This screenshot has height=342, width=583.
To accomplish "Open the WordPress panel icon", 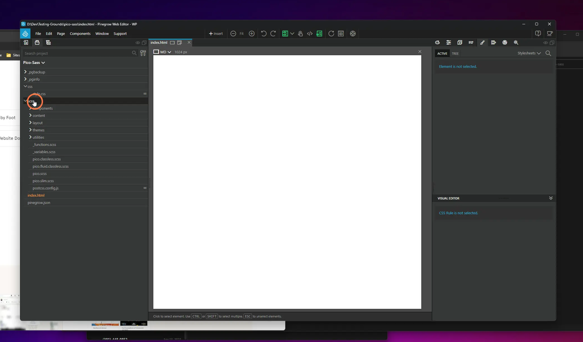I will pyautogui.click(x=505, y=42).
